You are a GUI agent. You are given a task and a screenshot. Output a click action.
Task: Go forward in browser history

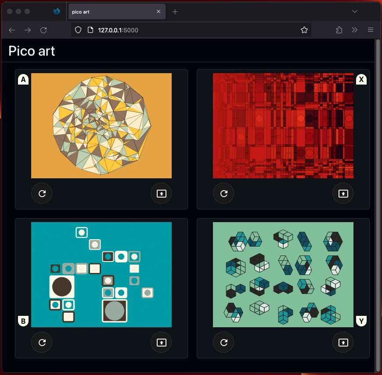[28, 30]
